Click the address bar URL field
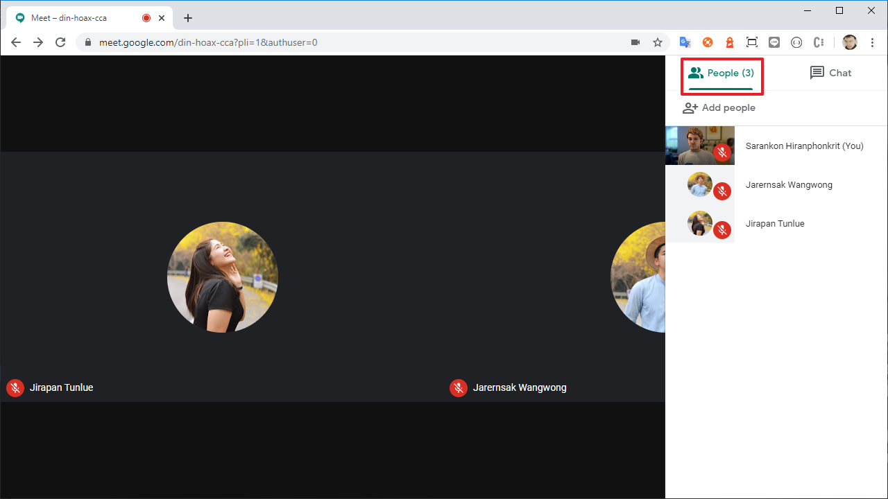Viewport: 888px width, 499px height. 373,42
